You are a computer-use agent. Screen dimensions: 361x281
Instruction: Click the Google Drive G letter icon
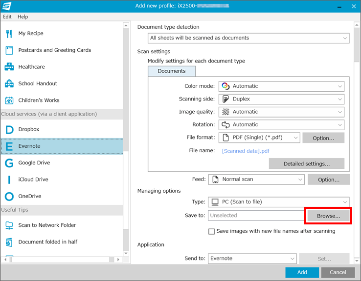tap(9, 163)
